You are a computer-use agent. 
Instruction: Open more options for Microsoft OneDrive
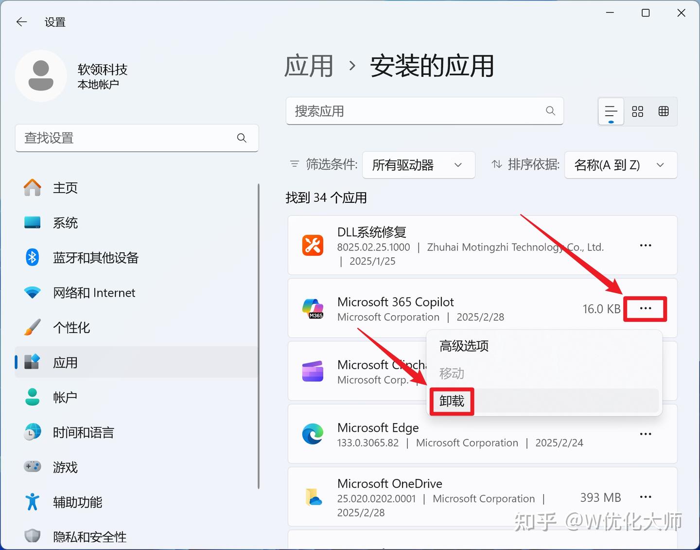[x=646, y=497]
